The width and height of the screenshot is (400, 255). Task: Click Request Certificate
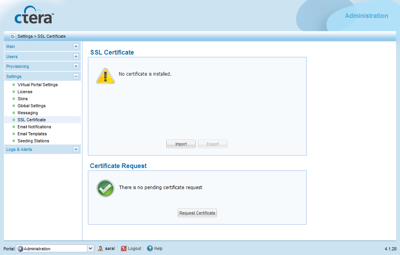pos(197,212)
